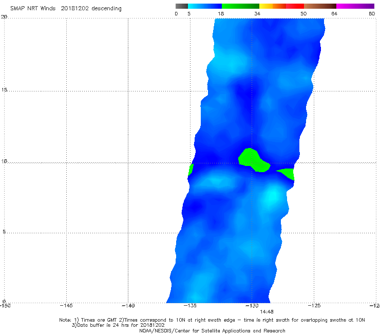Click the green segment of the wind colorbar
380x334 pixels.
coord(240,6)
